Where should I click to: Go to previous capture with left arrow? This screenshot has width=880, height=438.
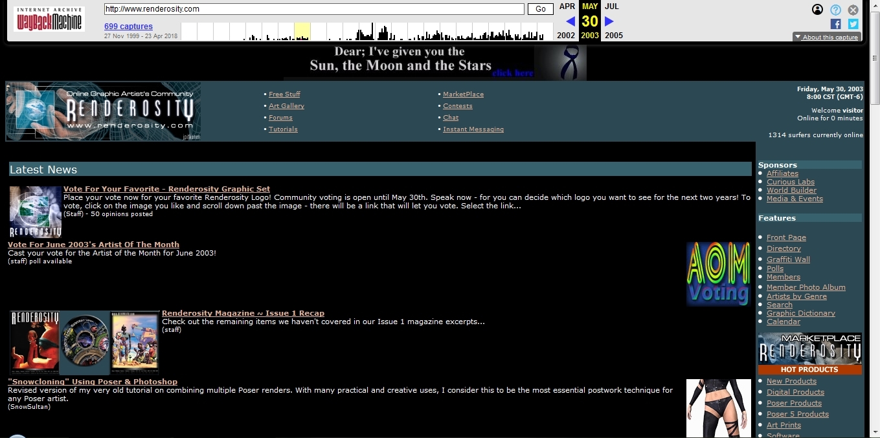click(570, 21)
